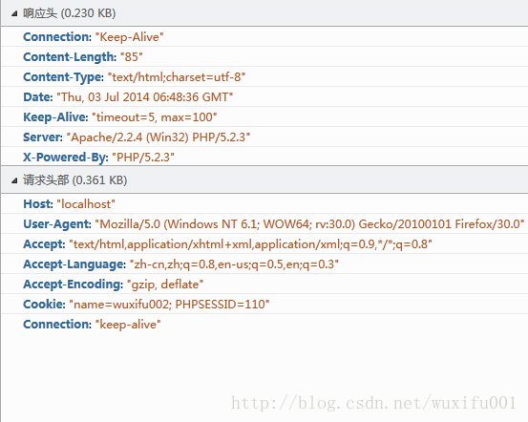Click the Server Apache header row
The image size is (528, 422).
coord(264,137)
